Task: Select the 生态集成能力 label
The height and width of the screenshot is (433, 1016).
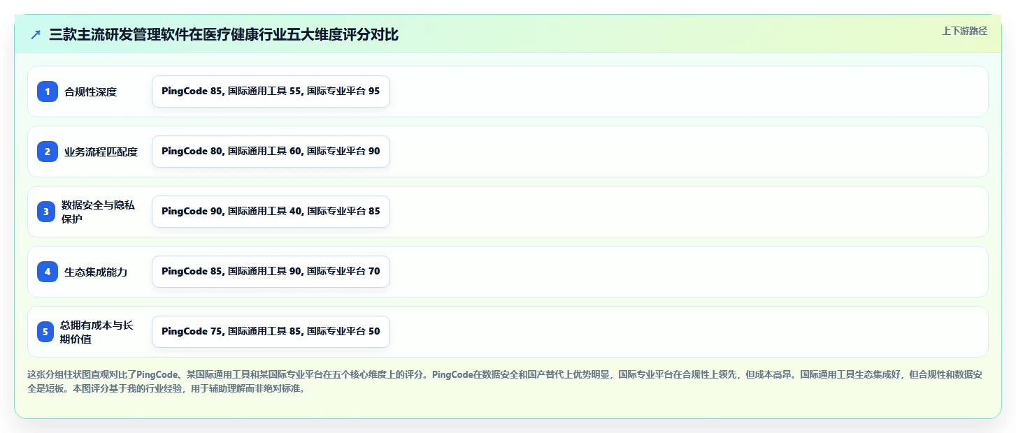Action: [x=96, y=272]
